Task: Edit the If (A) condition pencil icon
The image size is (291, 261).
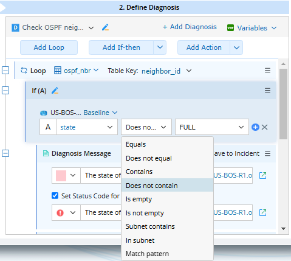Action: coord(55,91)
